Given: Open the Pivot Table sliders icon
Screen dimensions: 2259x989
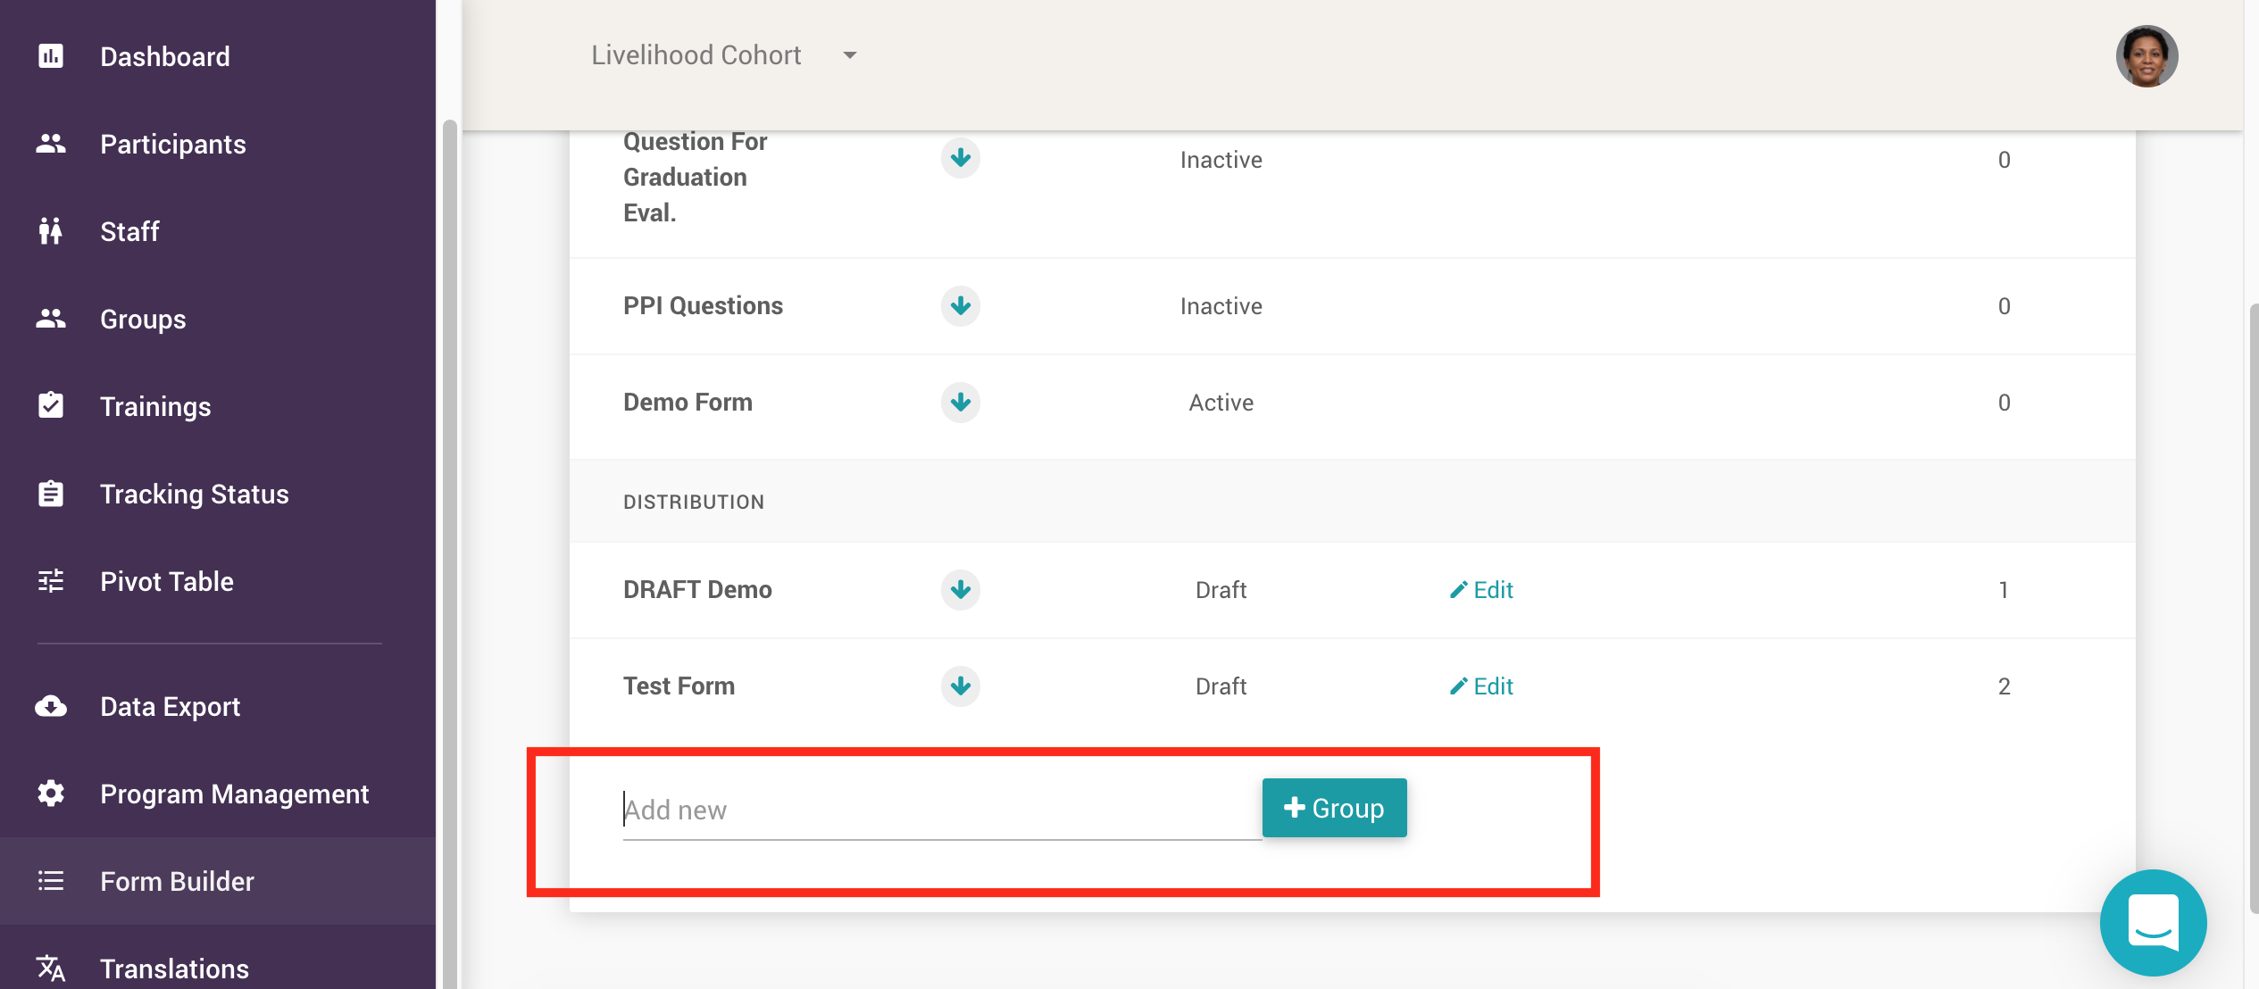Looking at the screenshot, I should [51, 580].
